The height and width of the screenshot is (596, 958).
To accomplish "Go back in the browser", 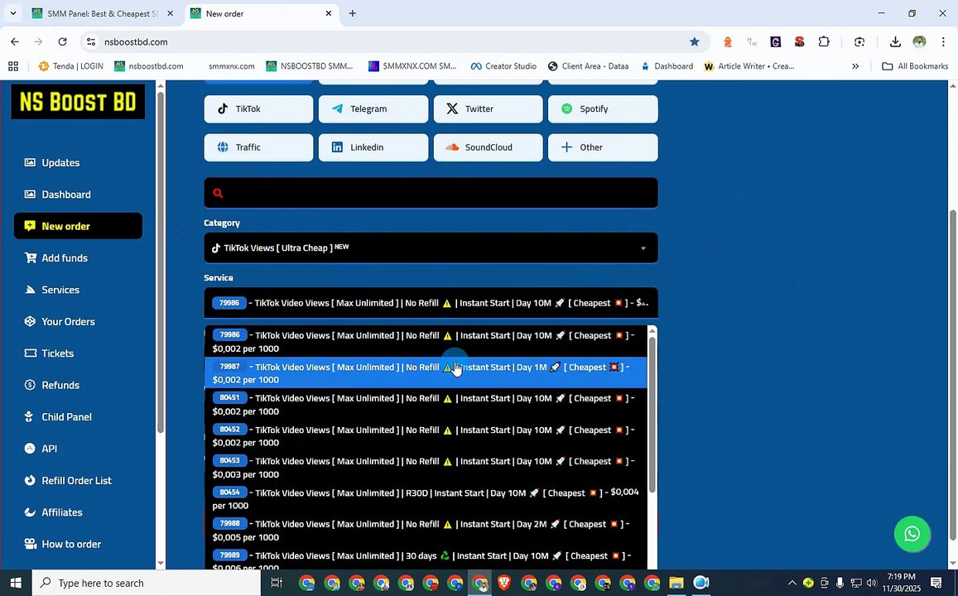I will tap(15, 41).
